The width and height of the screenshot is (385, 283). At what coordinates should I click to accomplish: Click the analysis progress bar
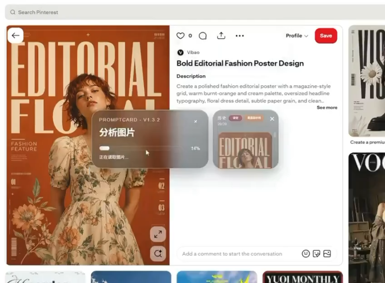[x=139, y=148]
